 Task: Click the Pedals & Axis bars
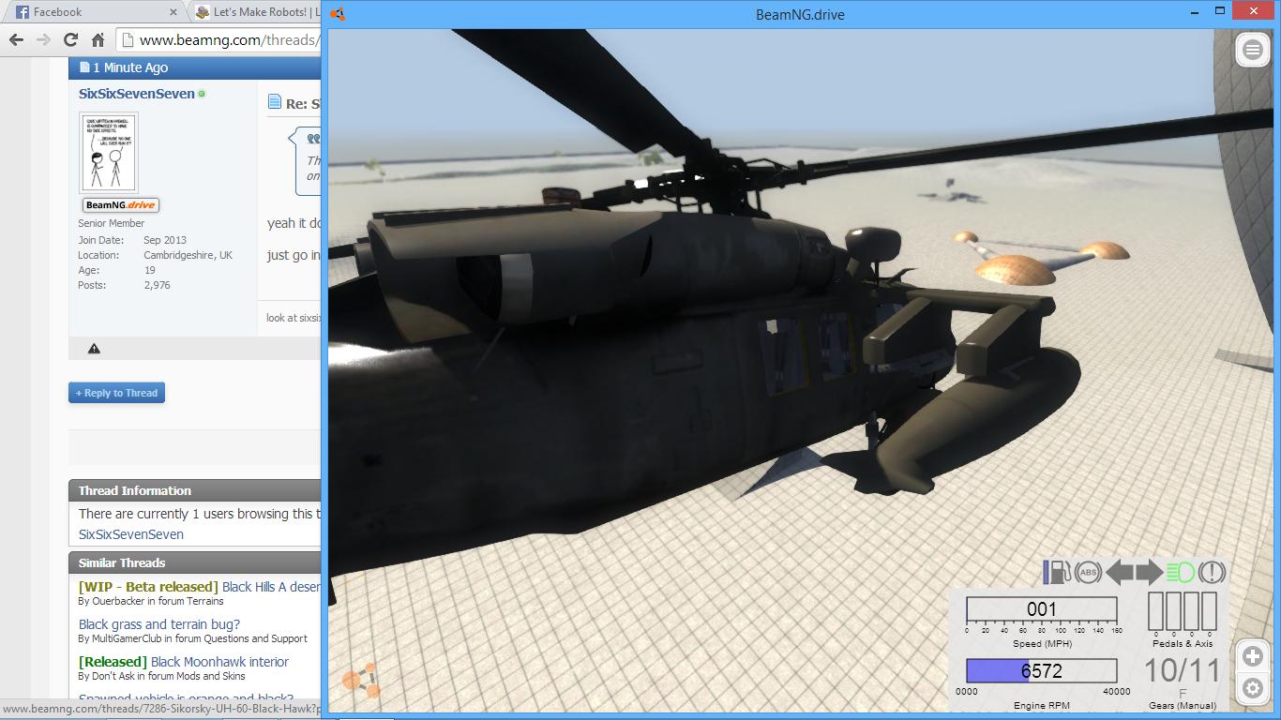(1183, 611)
